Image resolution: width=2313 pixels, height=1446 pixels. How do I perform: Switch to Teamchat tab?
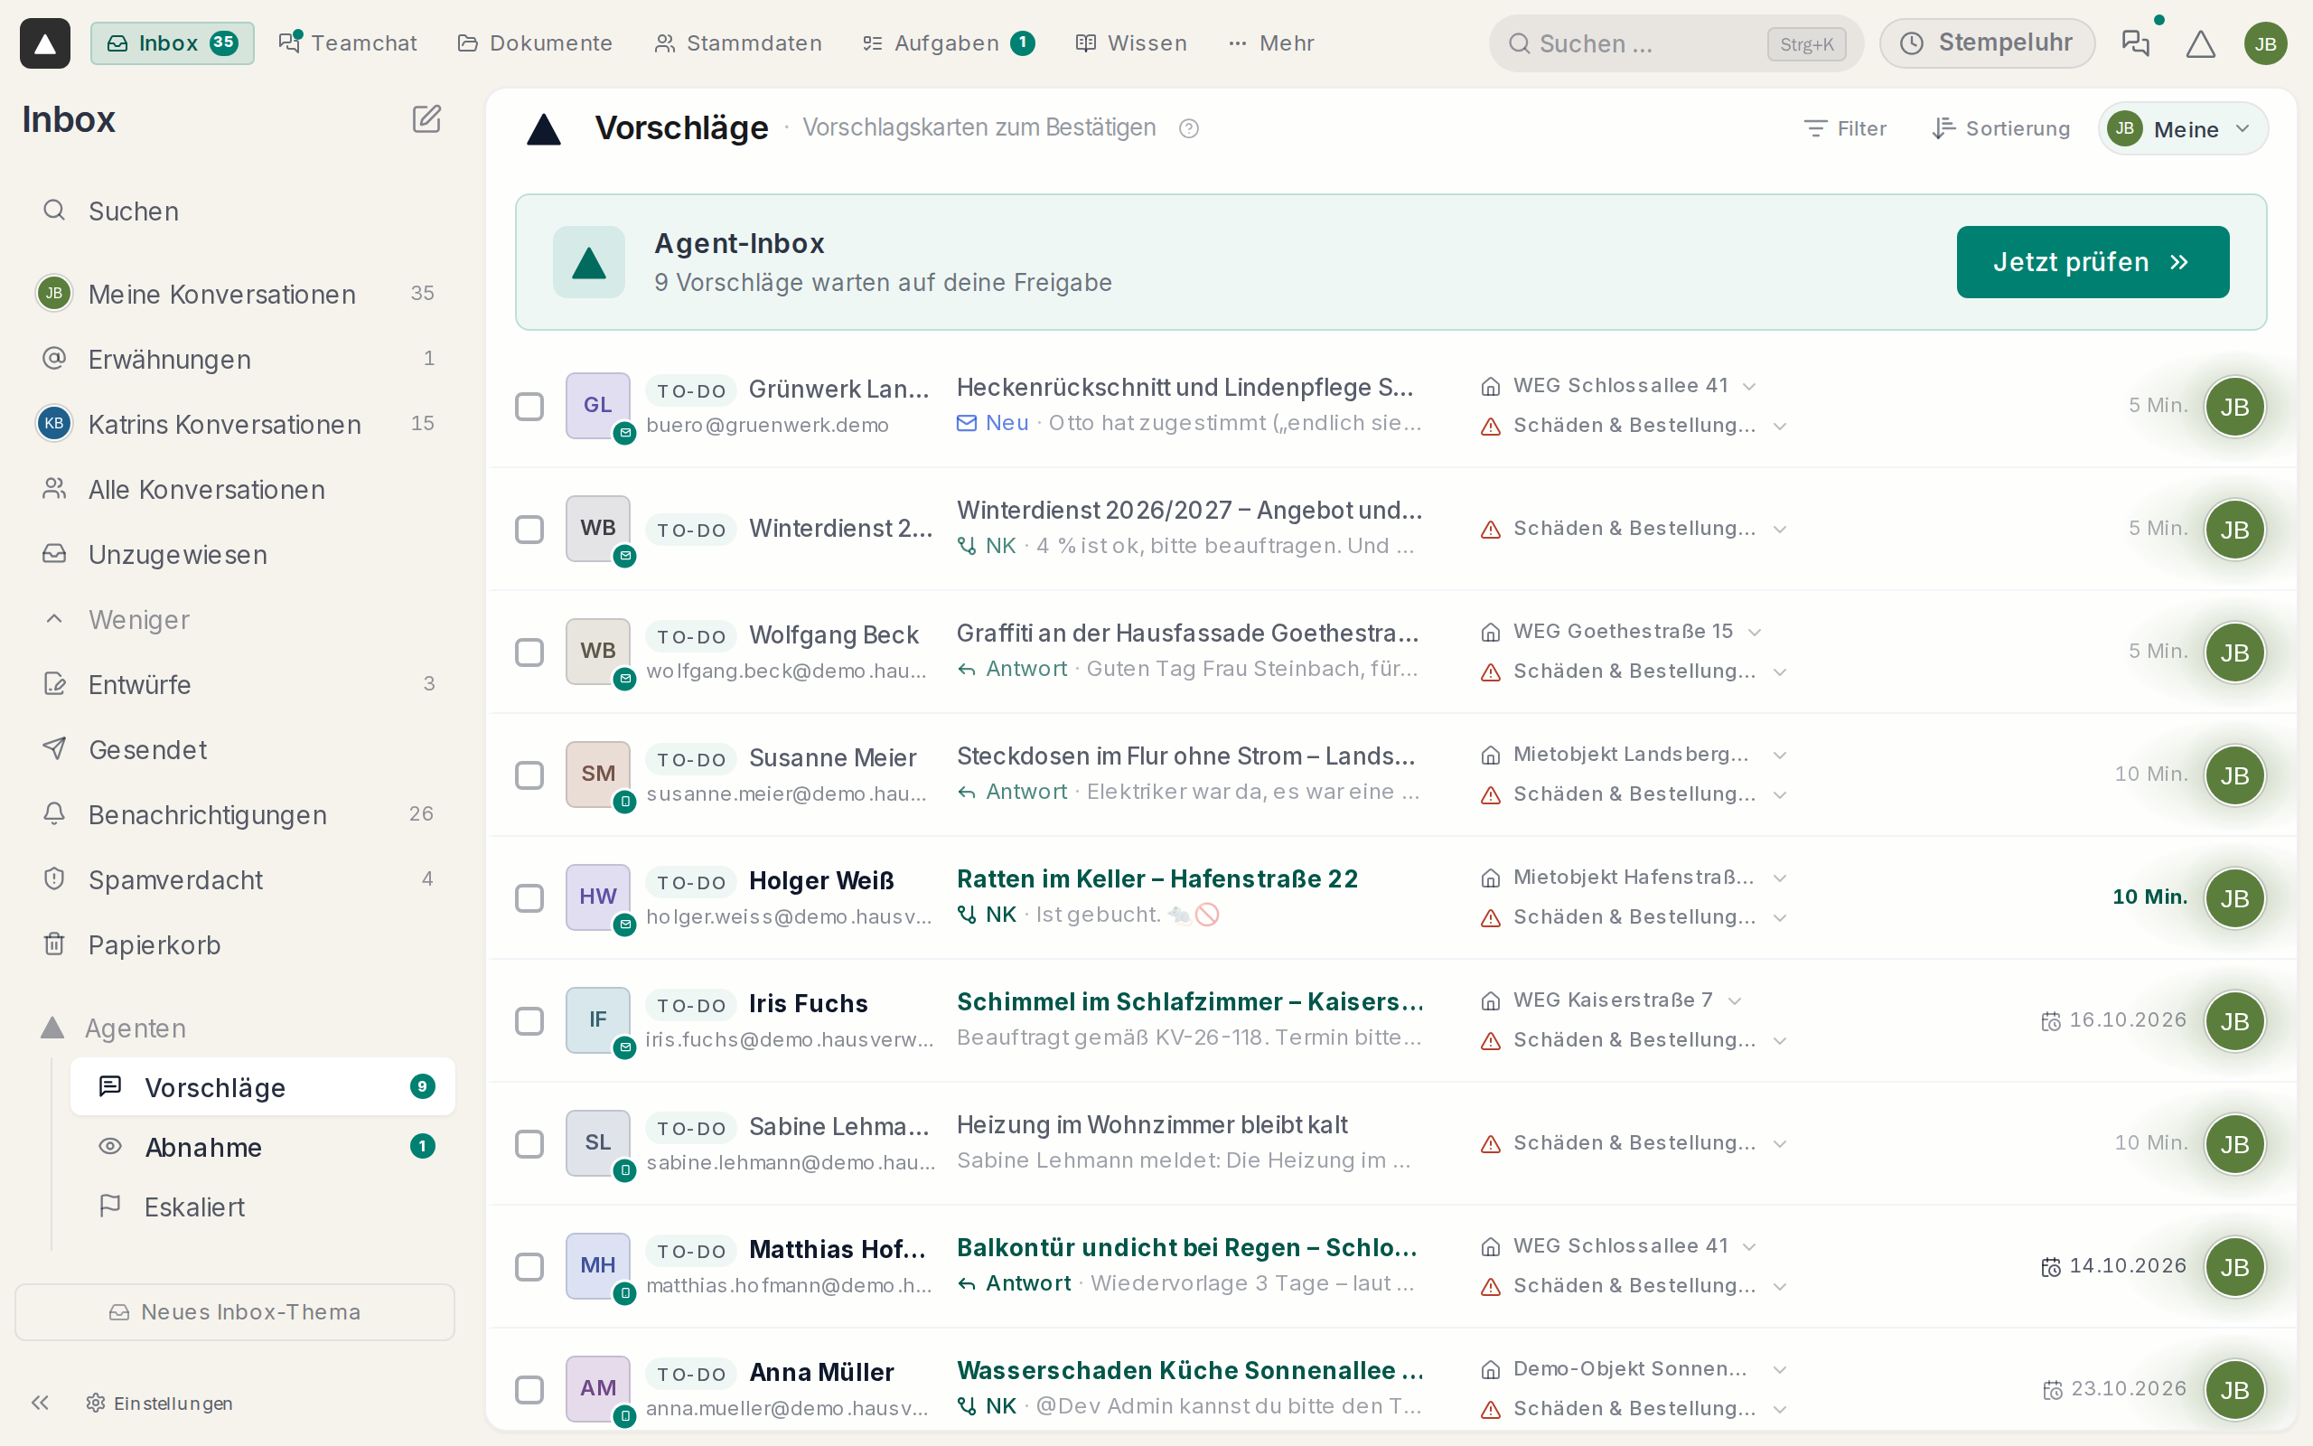(x=347, y=43)
